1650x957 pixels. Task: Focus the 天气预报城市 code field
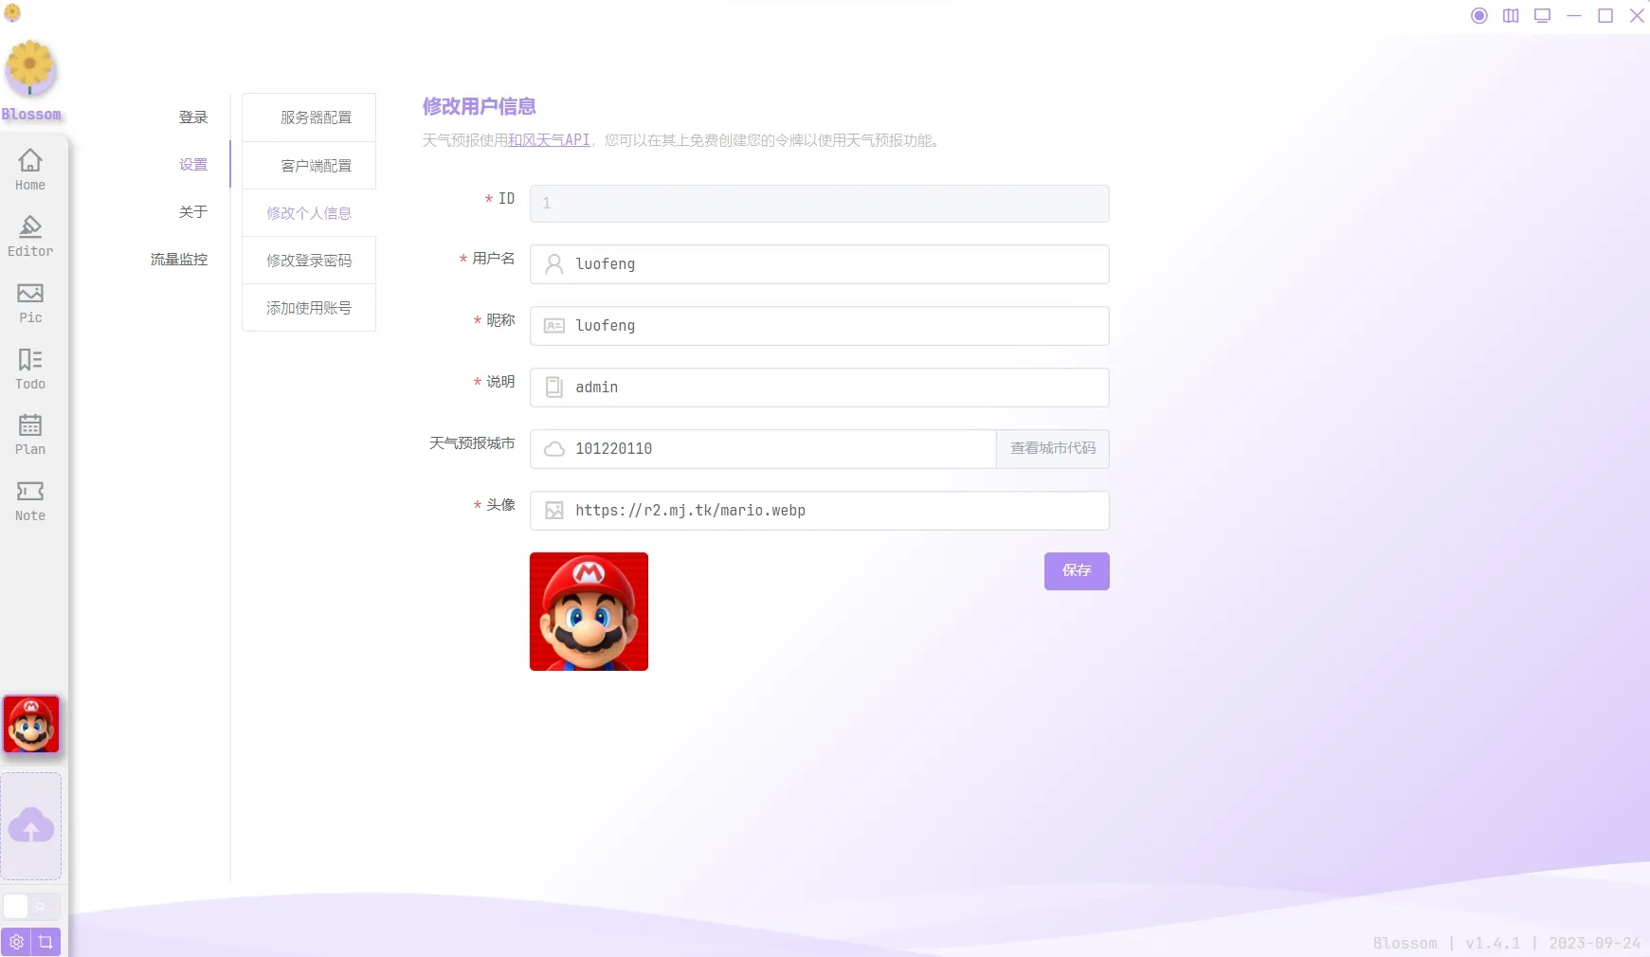pos(763,449)
